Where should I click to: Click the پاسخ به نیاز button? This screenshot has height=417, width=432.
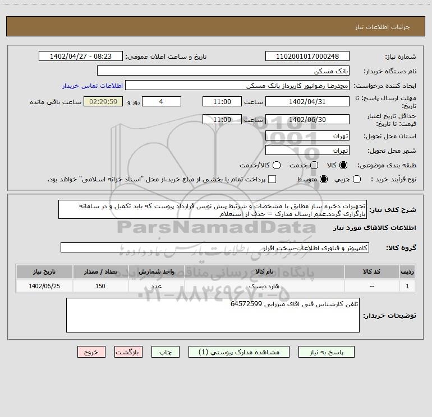pyautogui.click(x=327, y=352)
